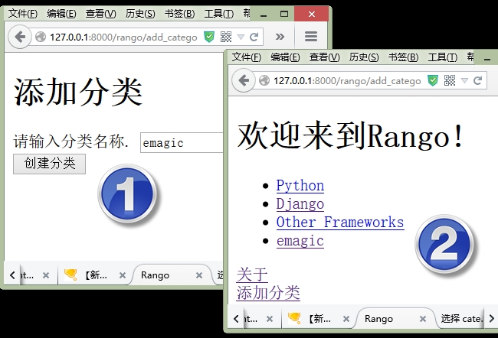Viewport: 498px width, 338px height.
Task: Click green shield icon in add category window
Action: 209,37
